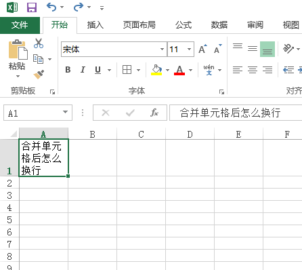Open the orientation dropdown arrow

[299, 49]
